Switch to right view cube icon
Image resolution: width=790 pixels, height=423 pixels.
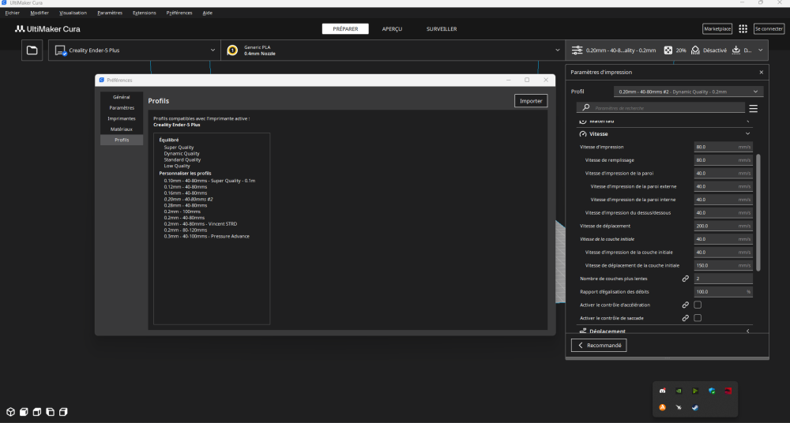(x=63, y=412)
